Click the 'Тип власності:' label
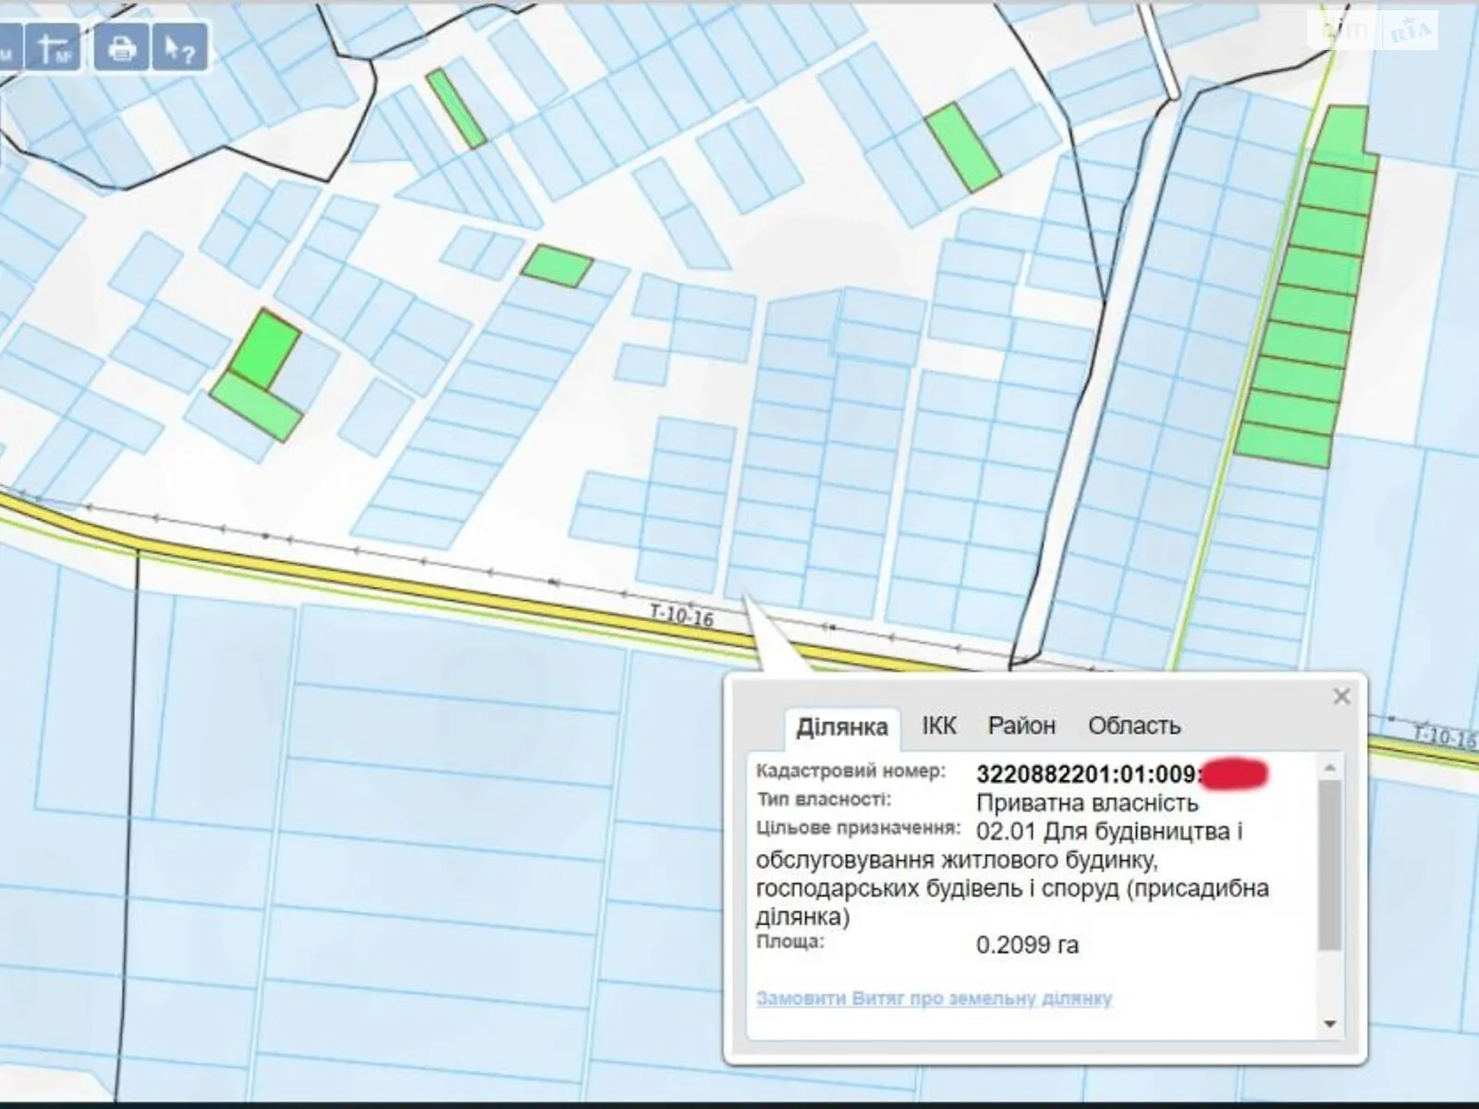This screenshot has width=1479, height=1109. coord(823,799)
